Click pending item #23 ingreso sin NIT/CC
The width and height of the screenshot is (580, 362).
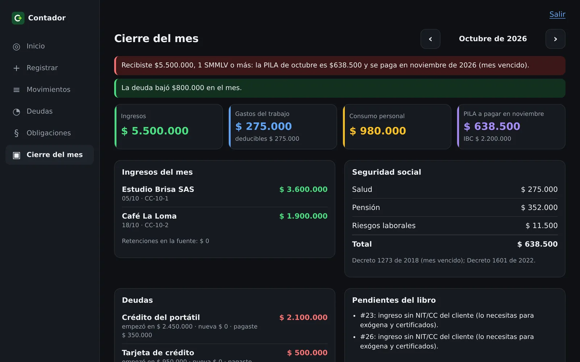click(447, 320)
